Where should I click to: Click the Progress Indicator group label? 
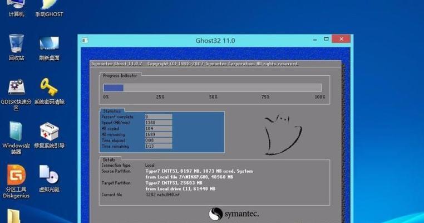120,76
